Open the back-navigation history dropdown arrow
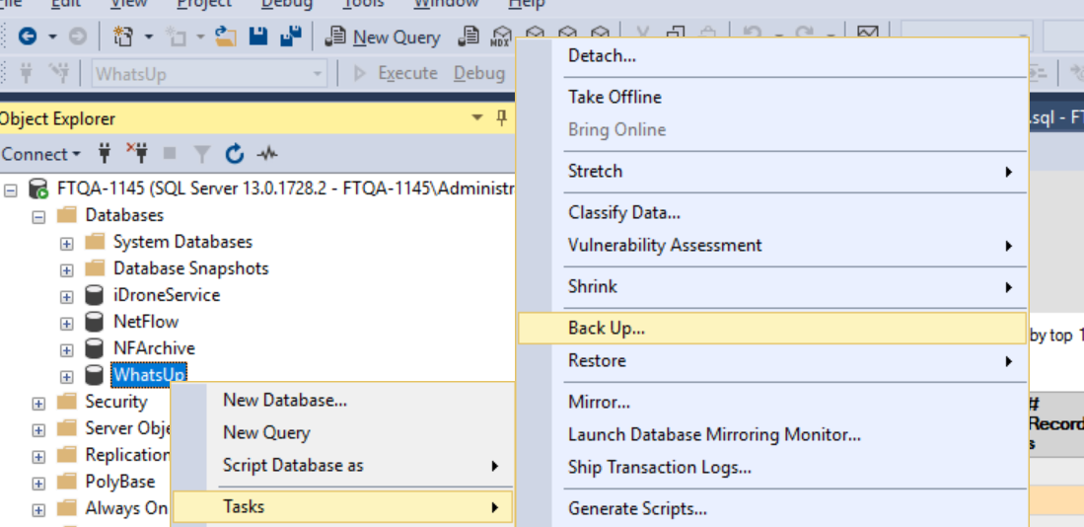The image size is (1084, 527). (x=53, y=36)
